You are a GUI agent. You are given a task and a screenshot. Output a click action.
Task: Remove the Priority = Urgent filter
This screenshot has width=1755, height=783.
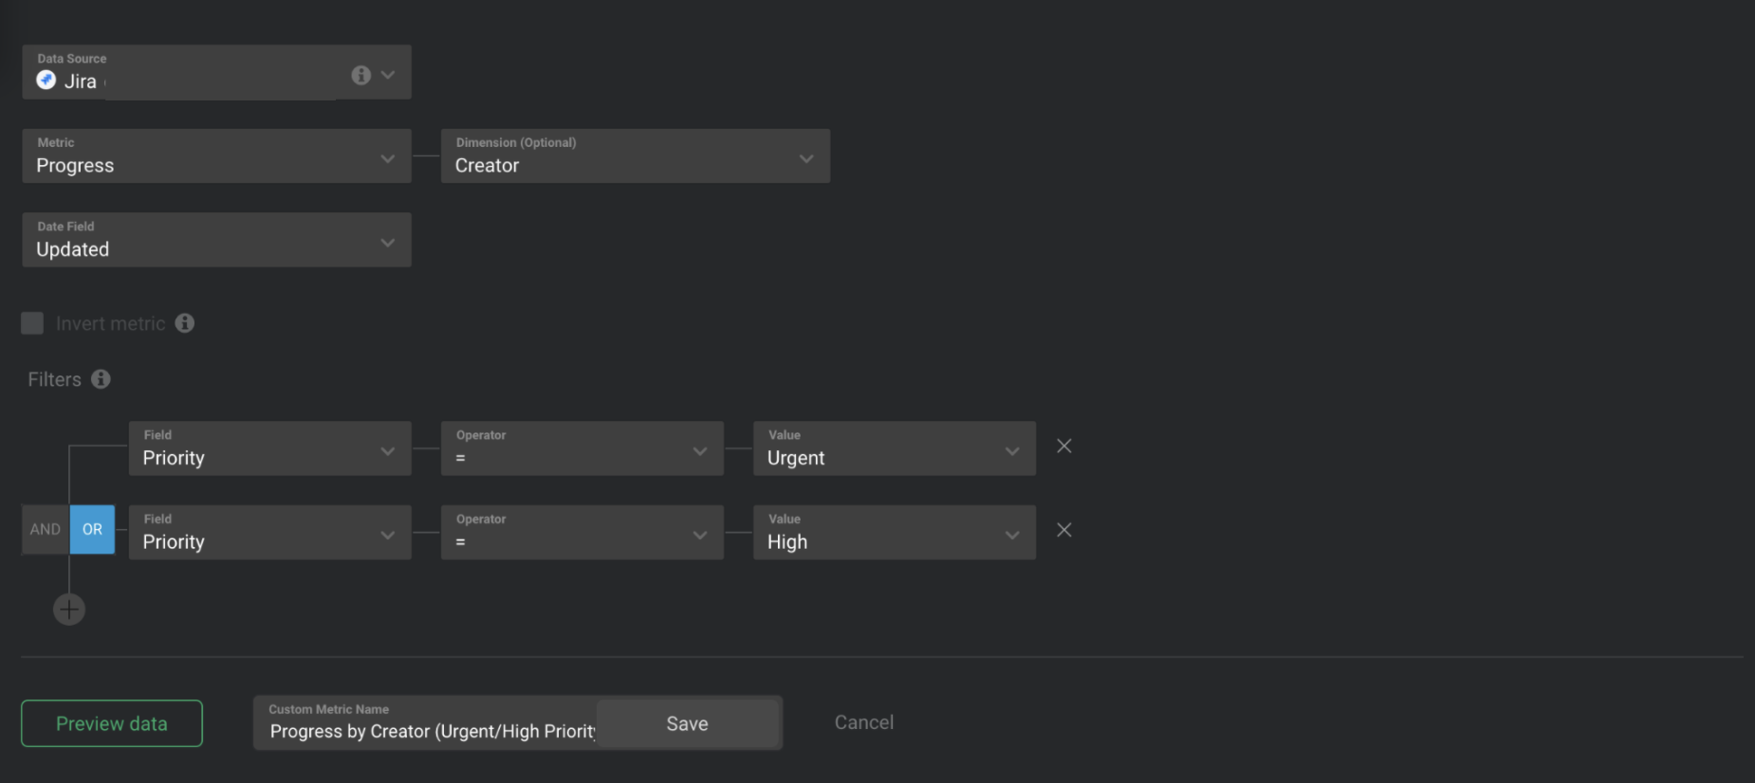[x=1064, y=446]
